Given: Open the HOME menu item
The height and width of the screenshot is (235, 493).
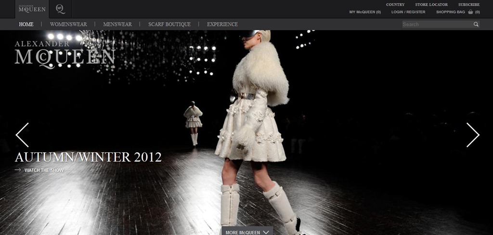Looking at the screenshot, I should tap(26, 24).
